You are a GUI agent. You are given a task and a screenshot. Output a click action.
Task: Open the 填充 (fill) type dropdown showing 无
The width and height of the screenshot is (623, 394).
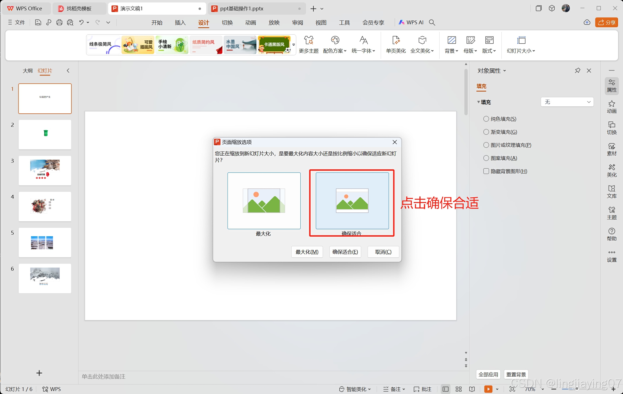[x=567, y=102]
